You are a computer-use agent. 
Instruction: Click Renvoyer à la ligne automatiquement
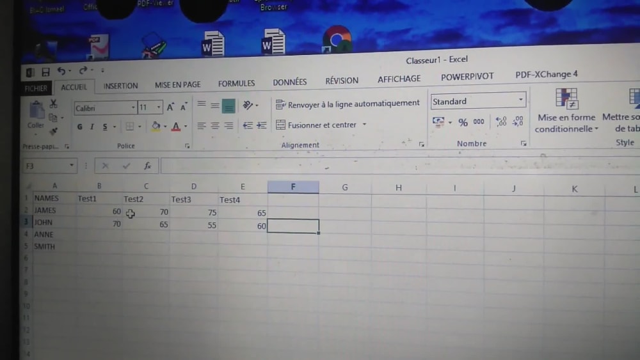click(348, 104)
